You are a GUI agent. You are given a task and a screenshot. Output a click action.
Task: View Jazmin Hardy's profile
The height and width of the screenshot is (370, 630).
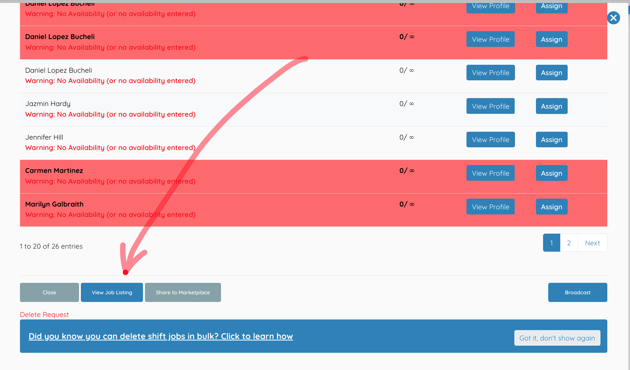point(491,106)
